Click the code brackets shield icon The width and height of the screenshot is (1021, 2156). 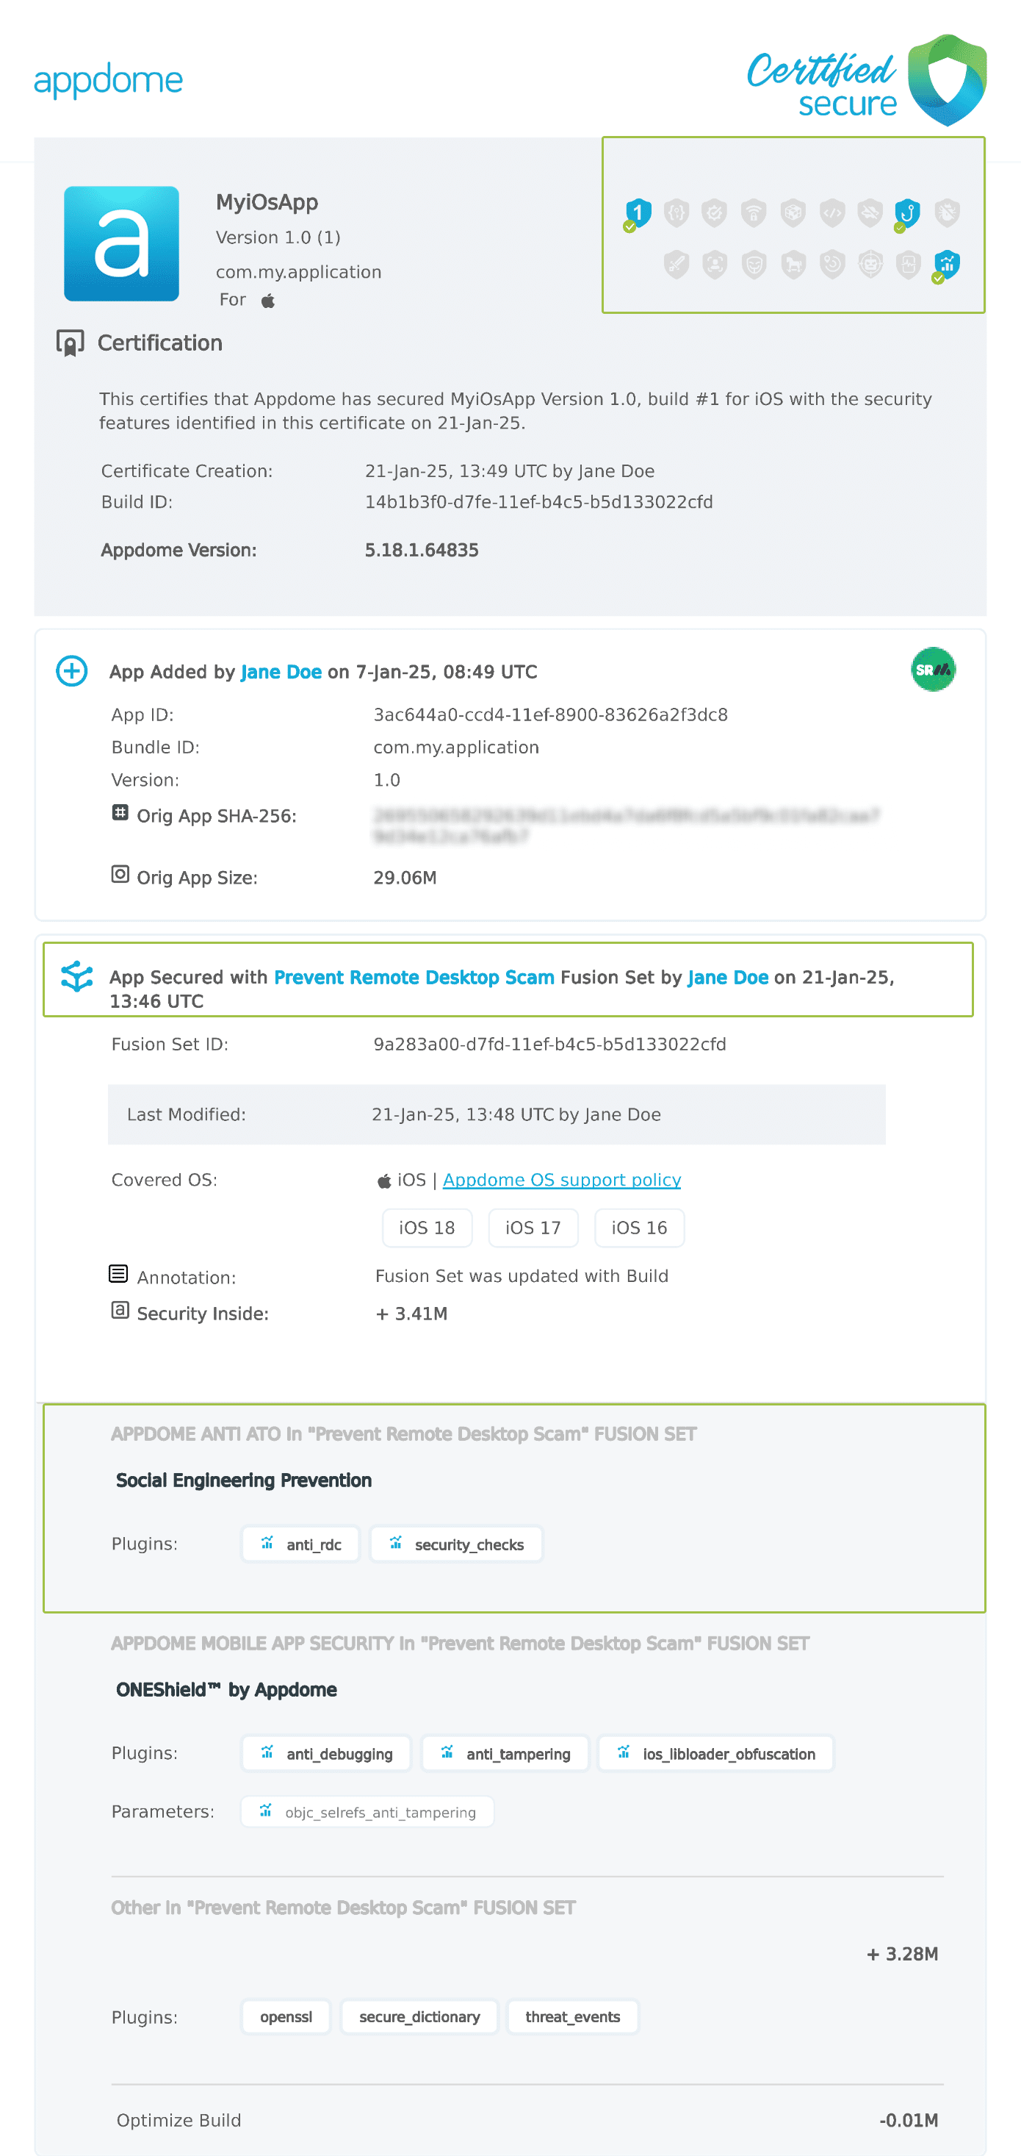(x=832, y=212)
